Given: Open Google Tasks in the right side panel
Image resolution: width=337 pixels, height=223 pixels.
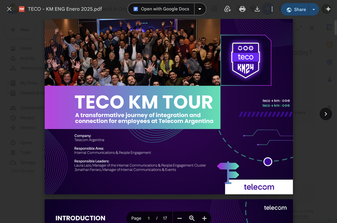Looking at the screenshot, I should coord(329,62).
